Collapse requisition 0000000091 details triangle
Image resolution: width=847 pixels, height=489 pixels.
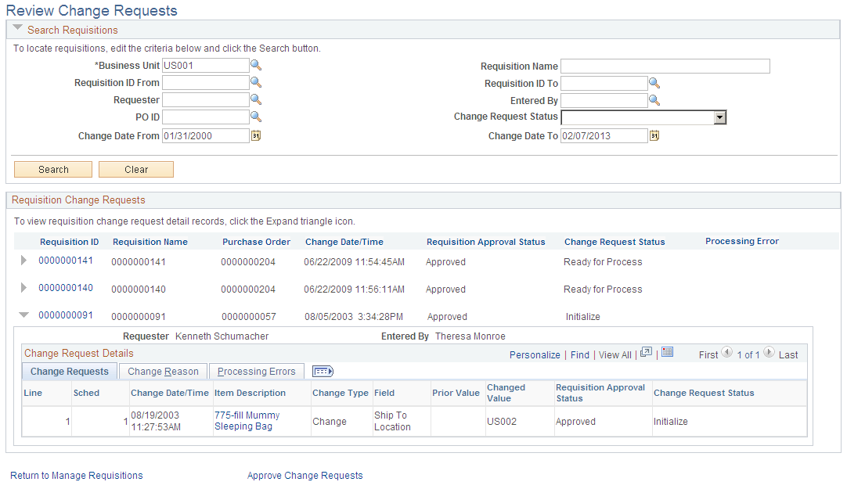(23, 314)
